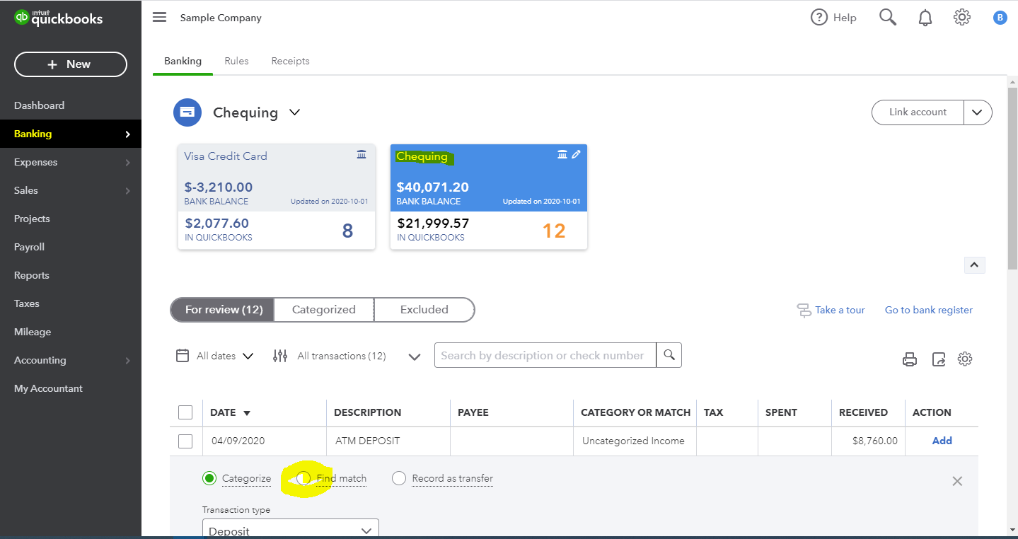Switch to the Rules tab
The height and width of the screenshot is (539, 1018).
point(236,61)
